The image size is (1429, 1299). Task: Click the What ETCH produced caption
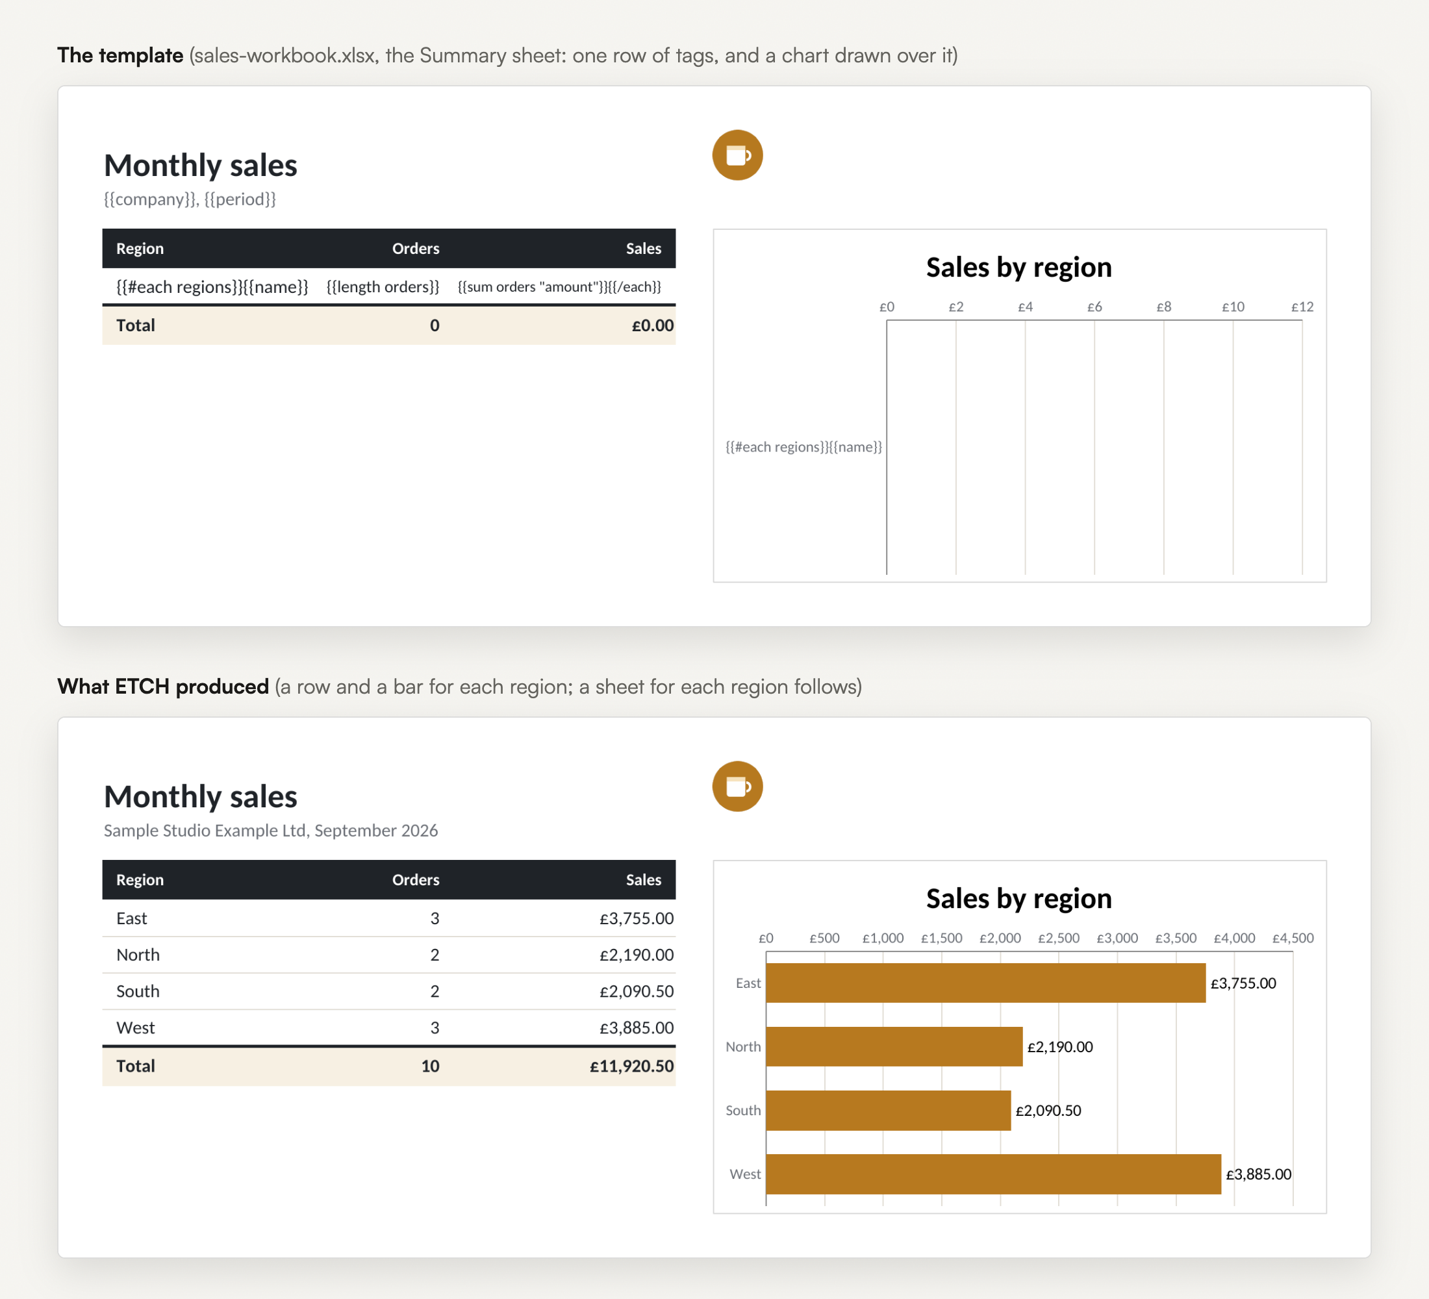coord(163,686)
